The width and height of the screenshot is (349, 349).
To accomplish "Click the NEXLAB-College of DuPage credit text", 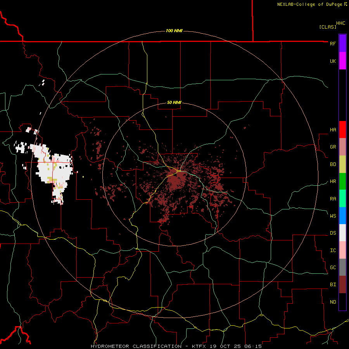I will point(309,4).
